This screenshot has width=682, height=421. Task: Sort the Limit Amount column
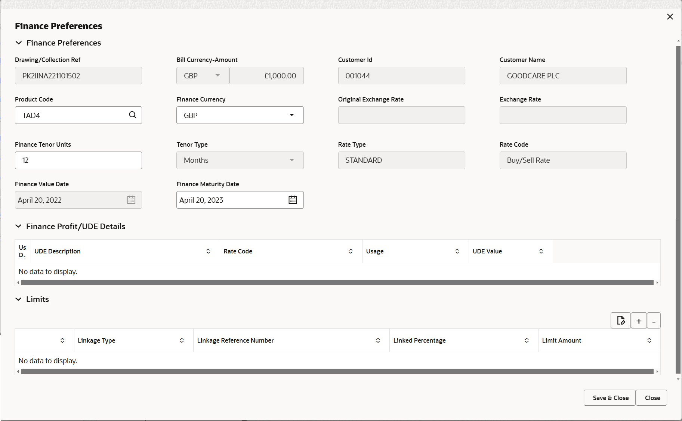pyautogui.click(x=649, y=340)
